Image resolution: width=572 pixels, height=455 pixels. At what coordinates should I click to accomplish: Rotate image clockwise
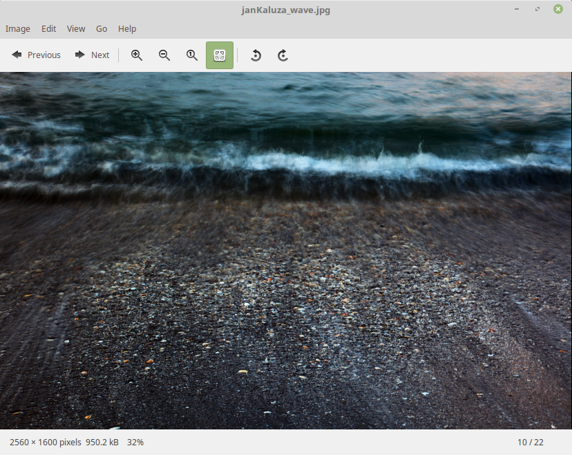283,55
